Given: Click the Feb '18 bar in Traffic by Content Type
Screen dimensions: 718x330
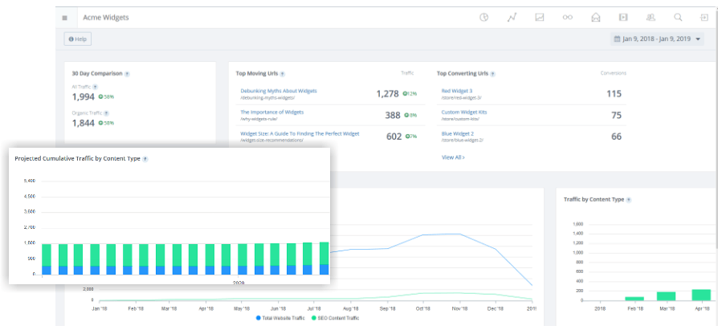Looking at the screenshot, I should coord(634,299).
